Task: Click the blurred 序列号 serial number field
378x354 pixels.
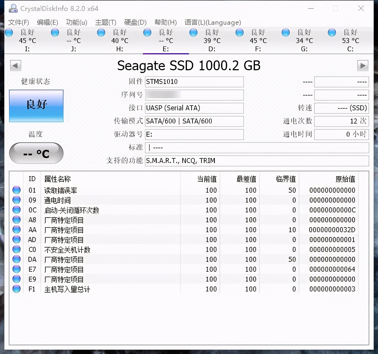Action: [194, 95]
